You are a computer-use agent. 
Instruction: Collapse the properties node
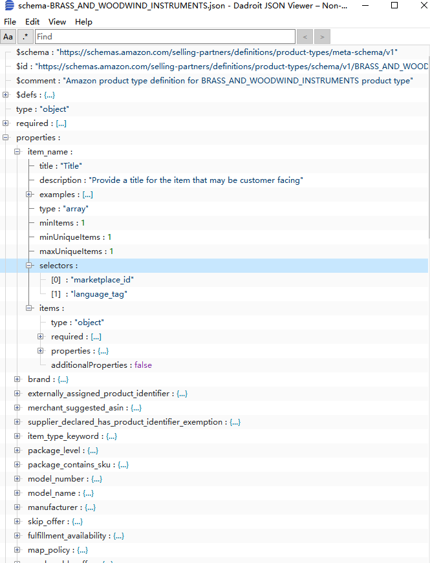point(6,138)
